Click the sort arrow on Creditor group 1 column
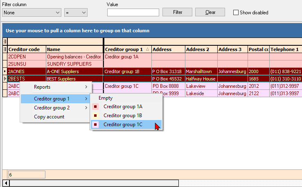 [x=147, y=49]
